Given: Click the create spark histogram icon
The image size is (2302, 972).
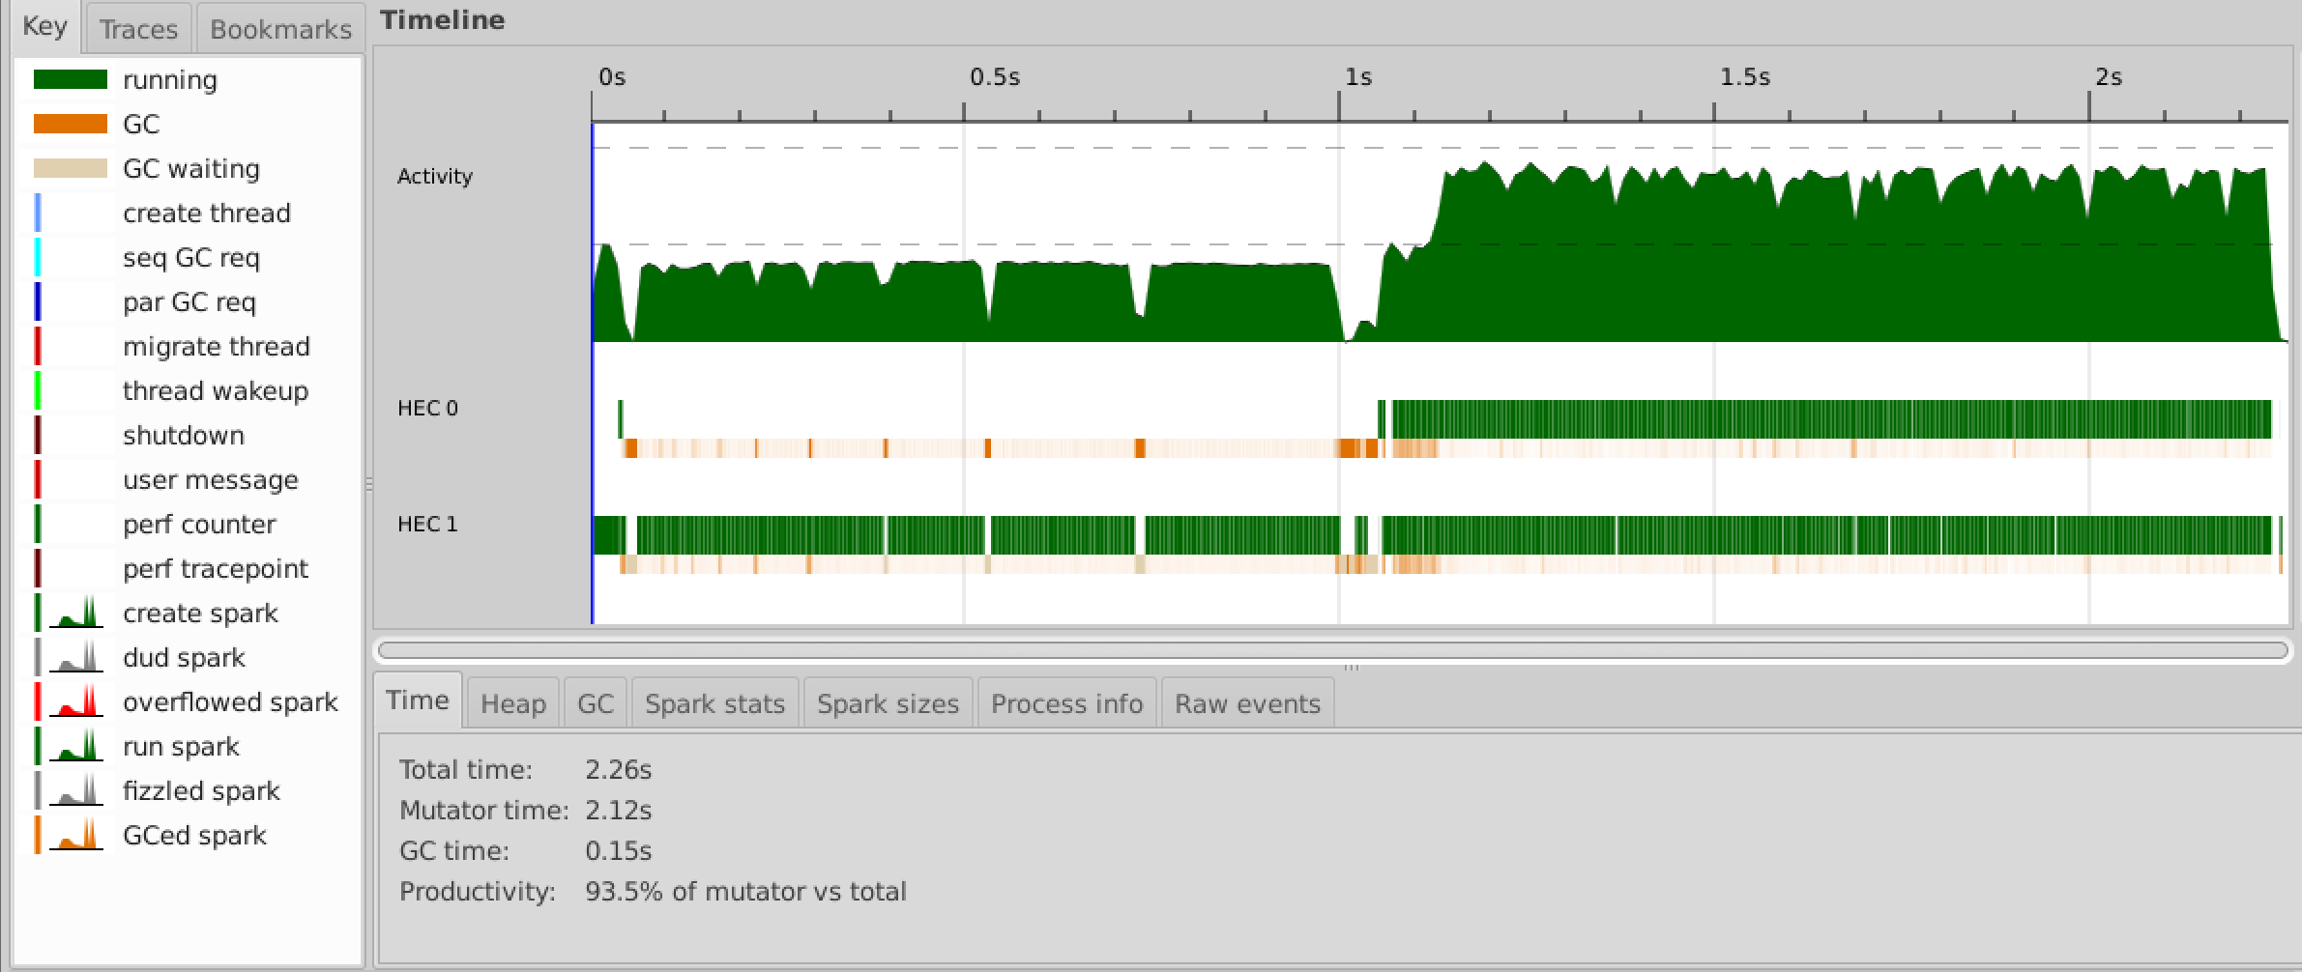Looking at the screenshot, I should [x=75, y=614].
